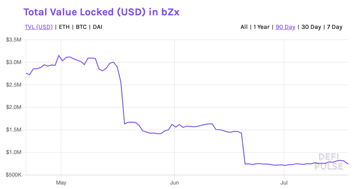Click the $2.0M y-axis label
Screen dimensions: 360x189
(x=13, y=107)
